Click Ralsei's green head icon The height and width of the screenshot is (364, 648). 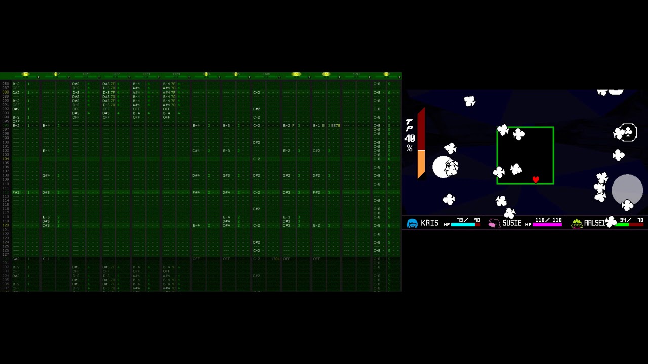[577, 223]
